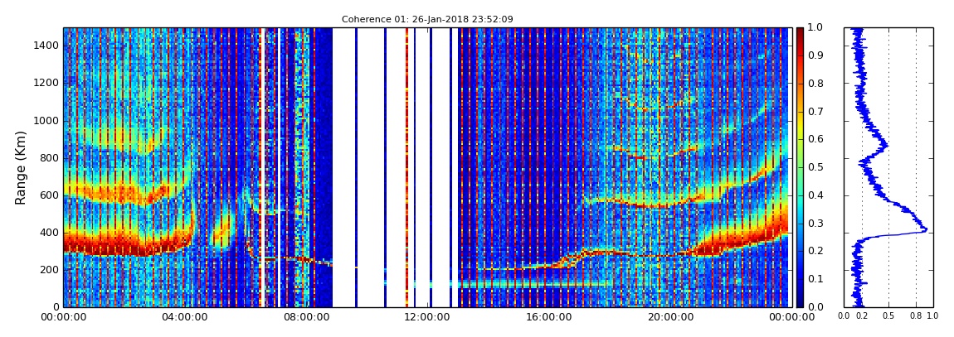Click the 800 range tick label

coord(50,158)
